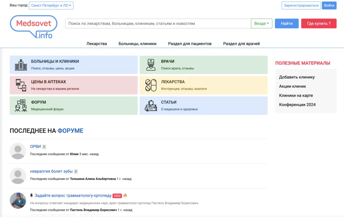Viewport: 344px width, 221px height.
Task: Open the Клиники на карте link
Action: pyautogui.click(x=296, y=95)
